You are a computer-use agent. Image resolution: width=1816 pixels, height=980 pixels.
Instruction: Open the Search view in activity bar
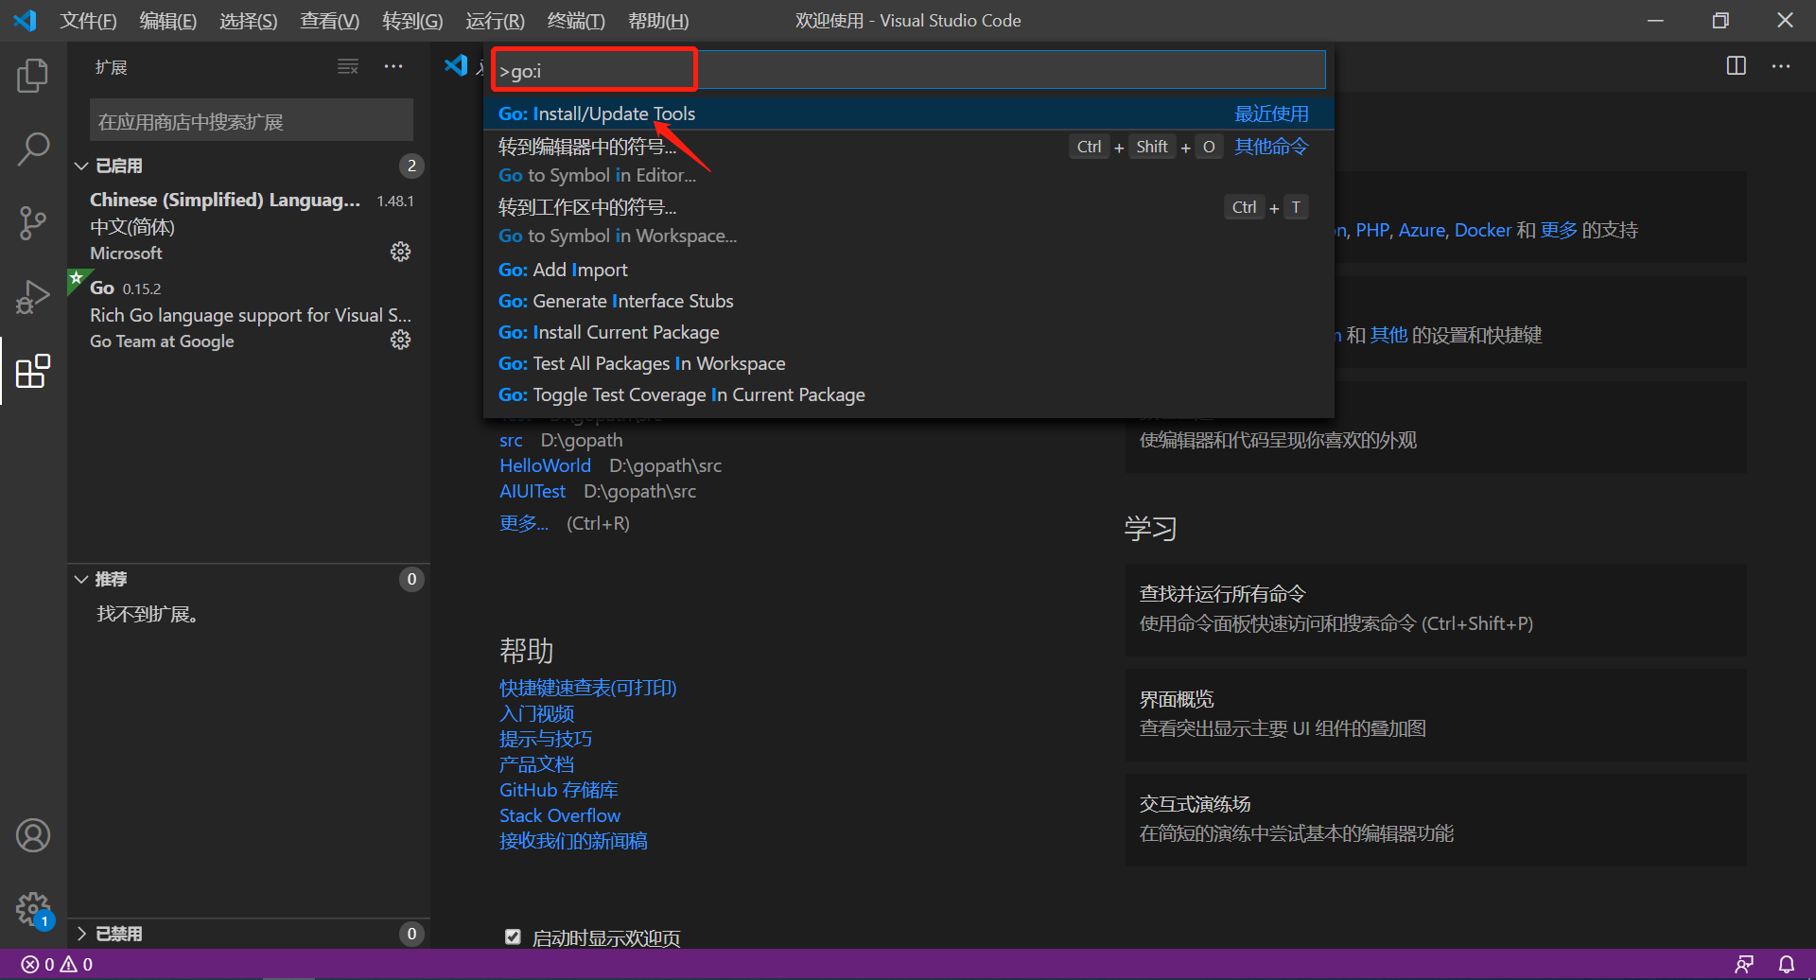(33, 149)
